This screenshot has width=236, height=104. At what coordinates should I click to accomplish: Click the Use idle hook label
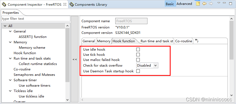[94, 49]
